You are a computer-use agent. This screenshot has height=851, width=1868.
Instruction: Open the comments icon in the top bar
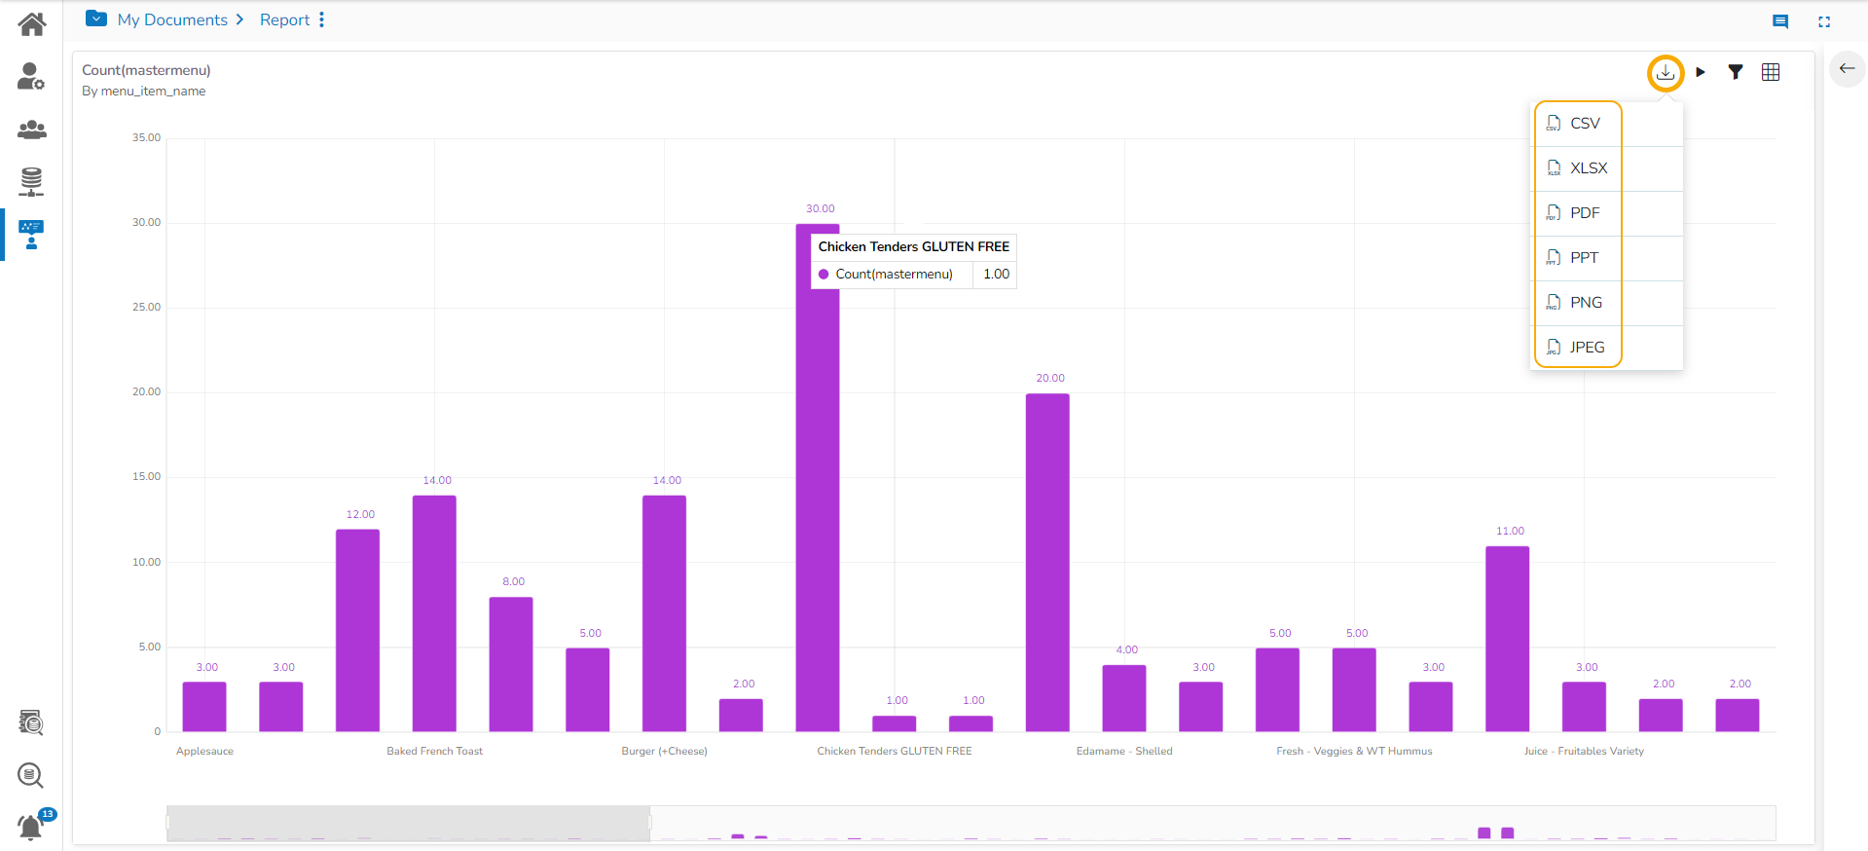[1780, 21]
